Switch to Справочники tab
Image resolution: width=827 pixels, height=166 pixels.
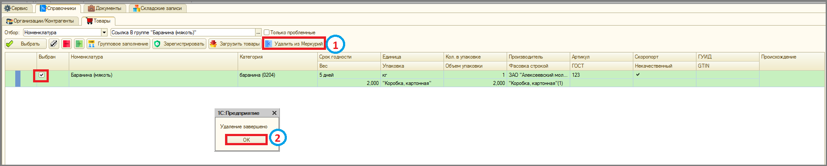(x=58, y=8)
